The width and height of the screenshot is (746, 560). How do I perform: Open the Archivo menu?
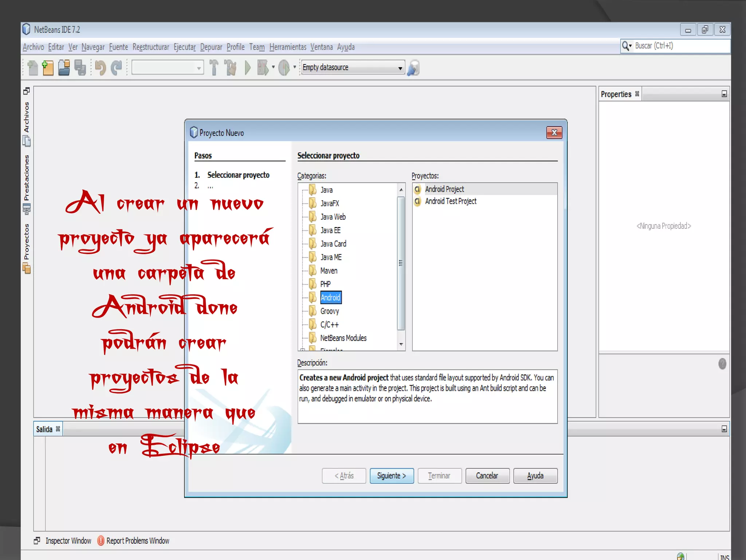(33, 47)
